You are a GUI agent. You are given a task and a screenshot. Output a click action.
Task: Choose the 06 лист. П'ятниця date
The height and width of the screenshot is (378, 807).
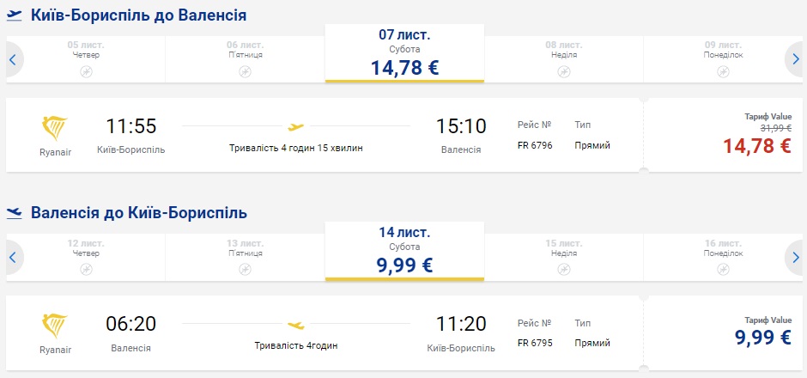pyautogui.click(x=245, y=53)
